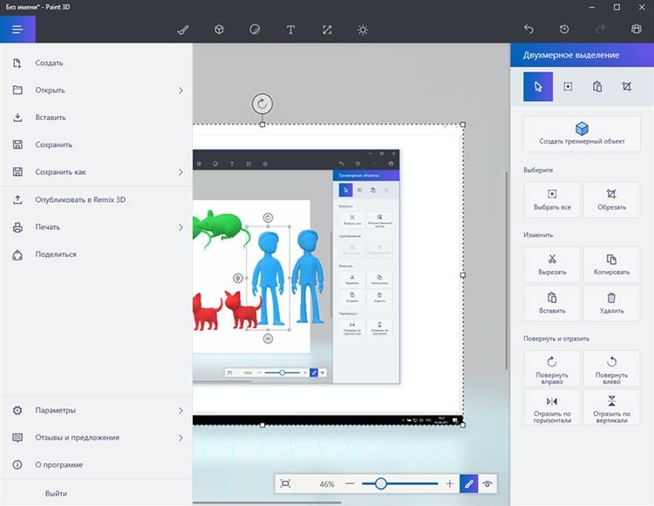Select the Brushes tool in top toolbar

pyautogui.click(x=183, y=30)
